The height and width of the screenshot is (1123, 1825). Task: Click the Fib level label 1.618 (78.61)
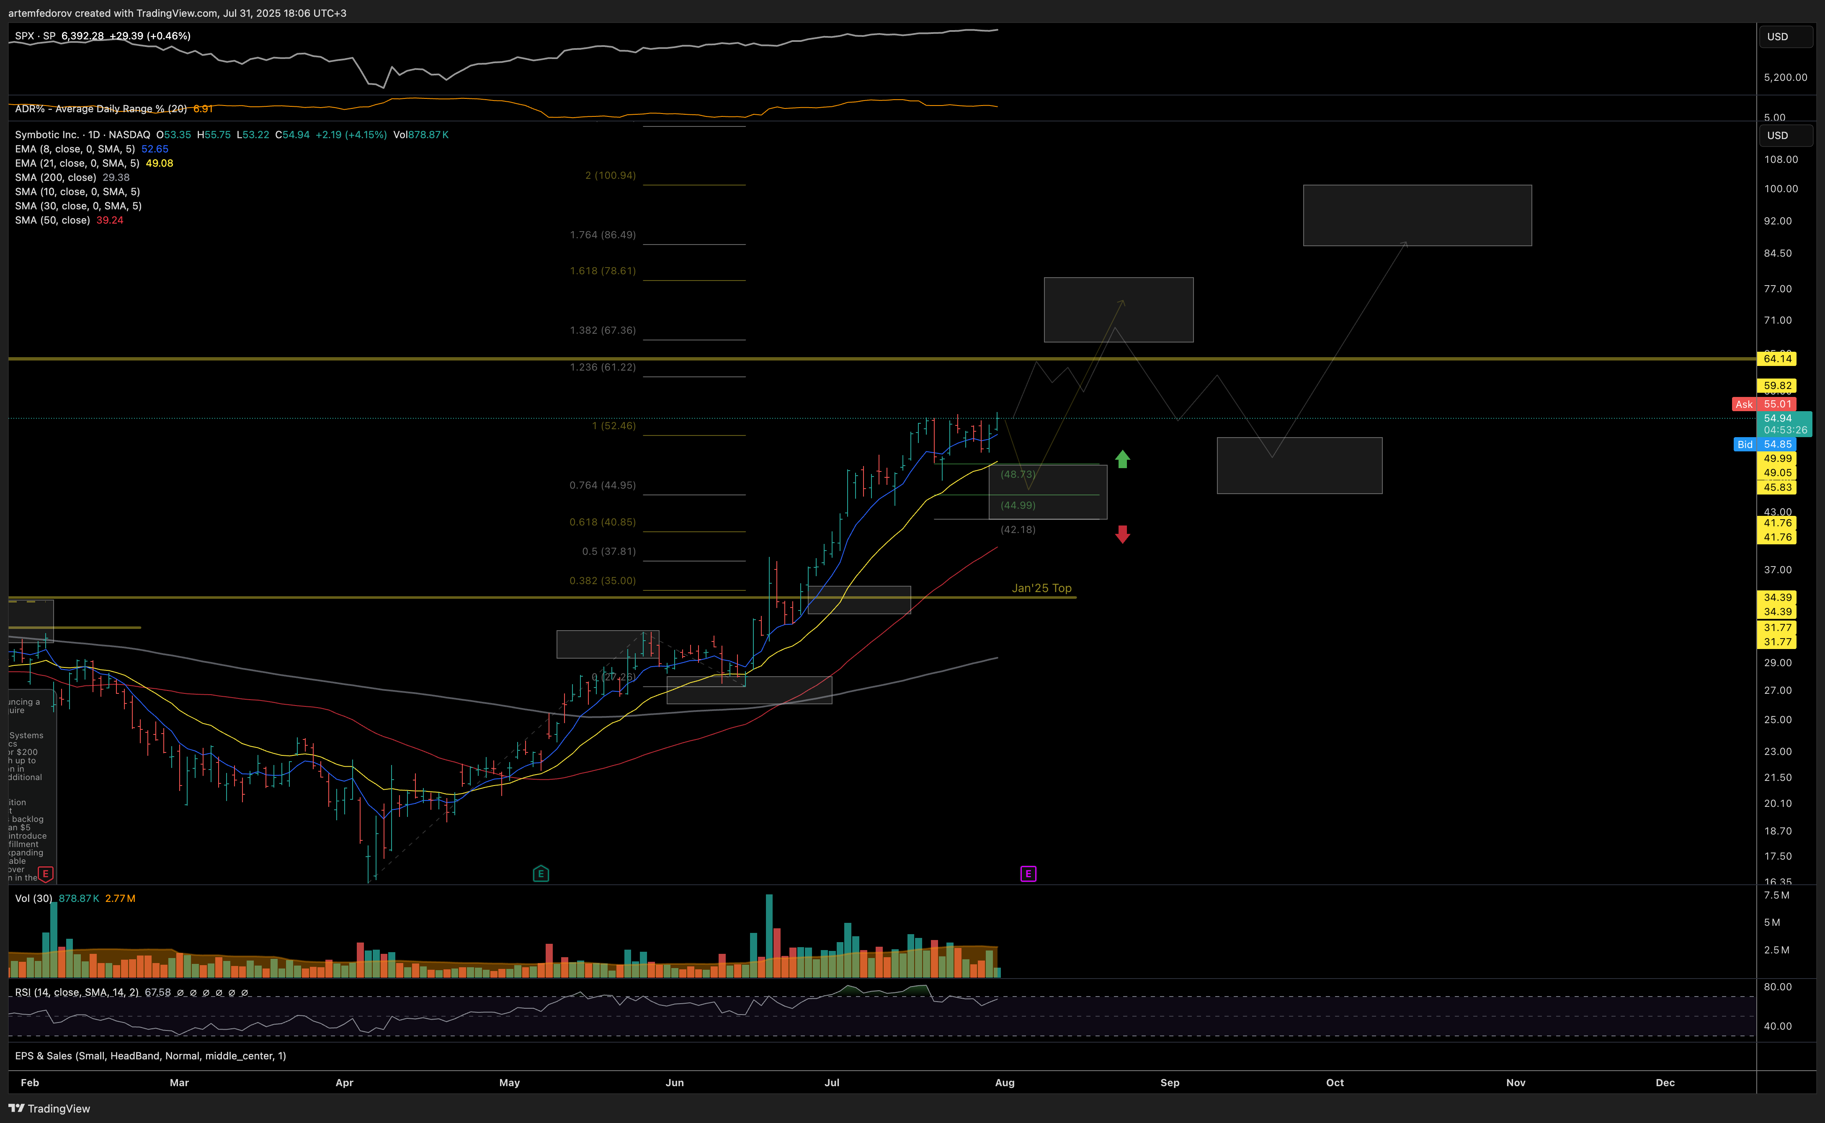(603, 270)
